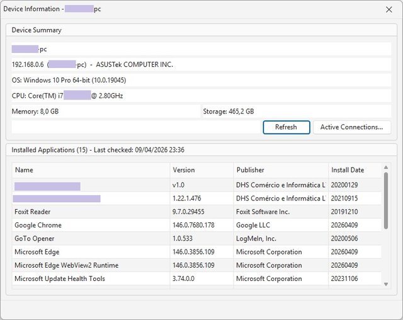Click the list scroll-up arrow
The image size is (403, 320).
(x=386, y=168)
